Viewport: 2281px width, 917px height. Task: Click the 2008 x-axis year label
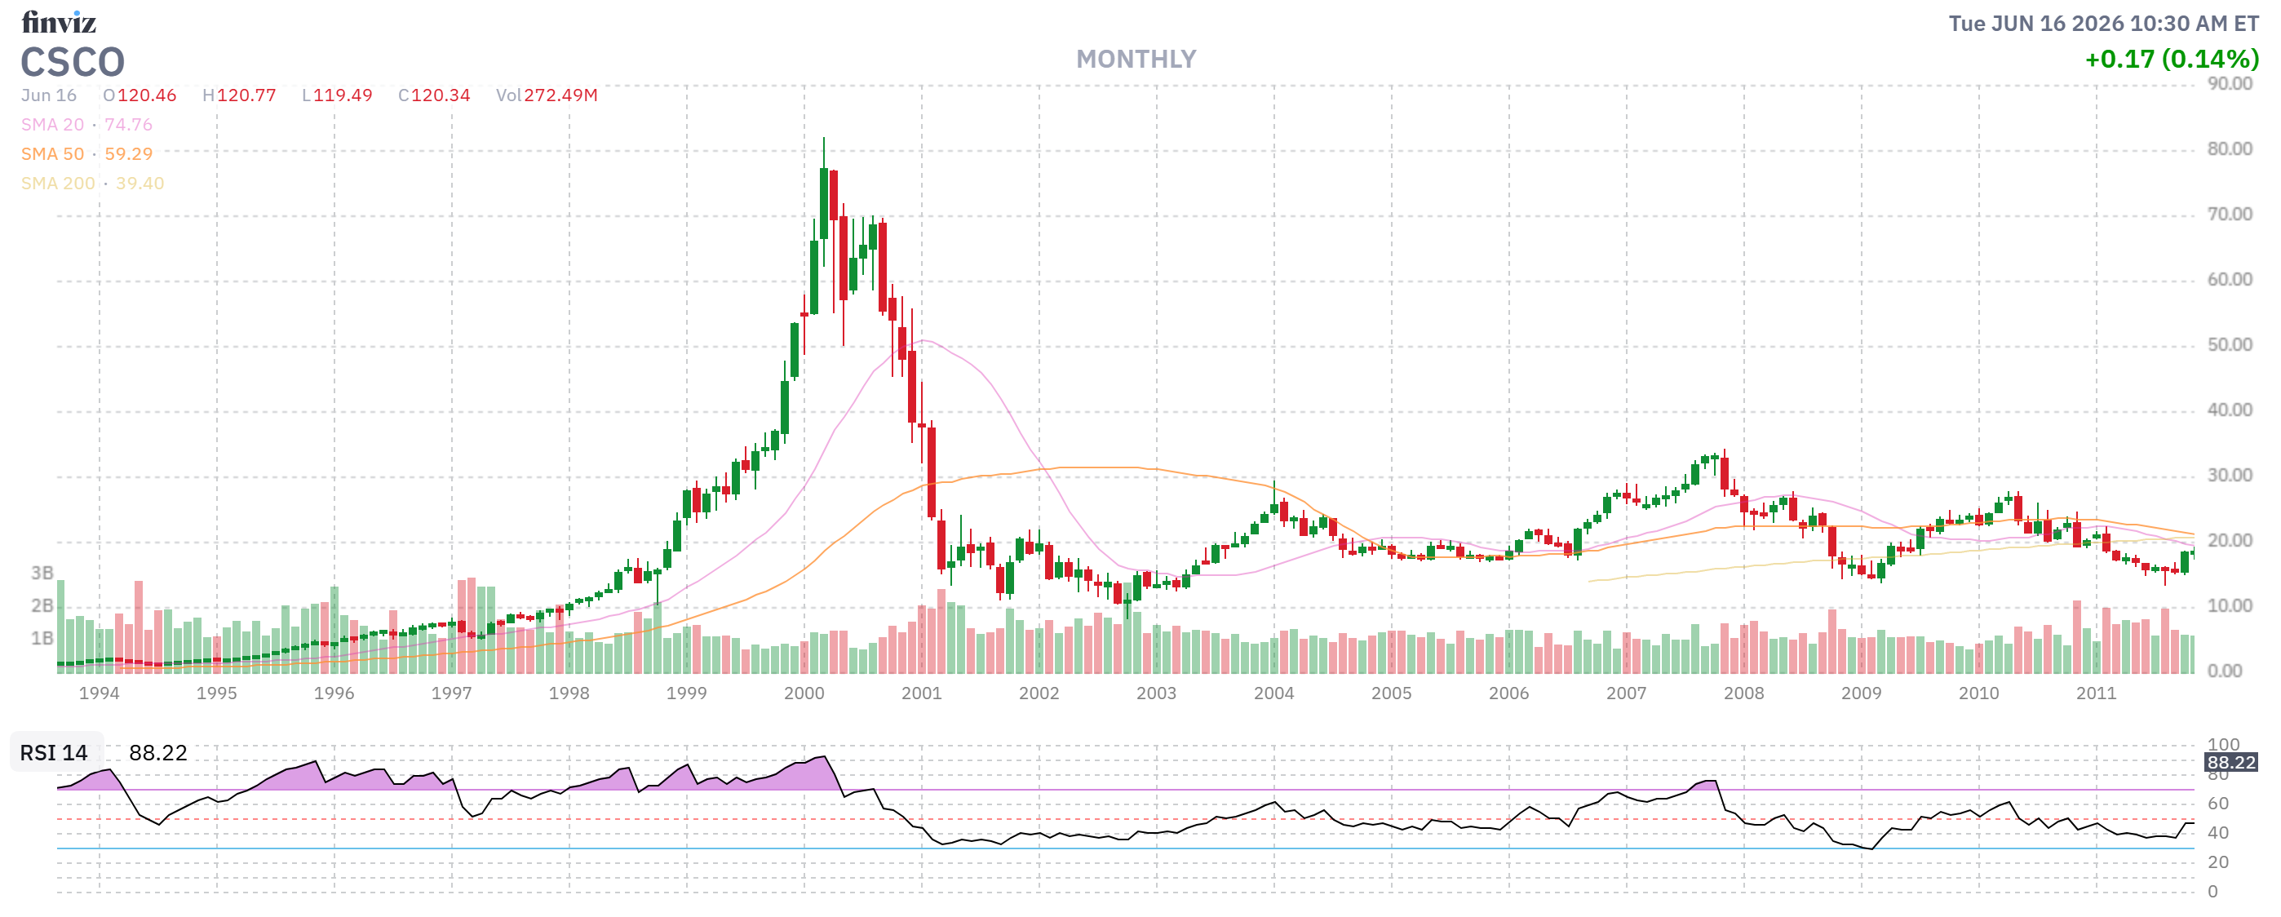click(1743, 693)
